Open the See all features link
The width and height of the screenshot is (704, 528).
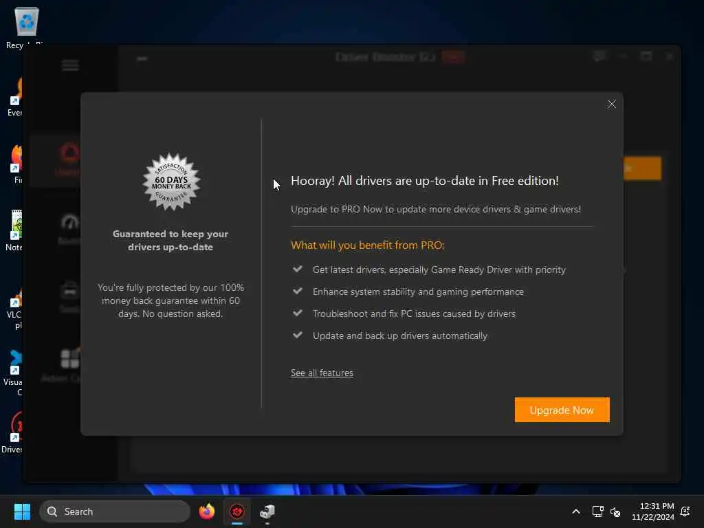[x=322, y=373]
